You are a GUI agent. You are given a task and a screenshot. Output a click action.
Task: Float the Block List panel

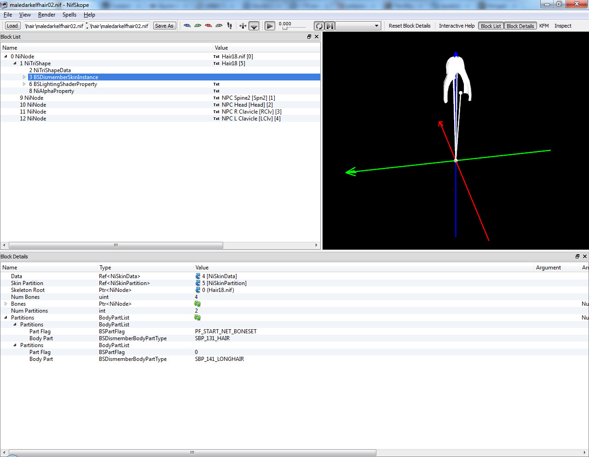pyautogui.click(x=309, y=37)
